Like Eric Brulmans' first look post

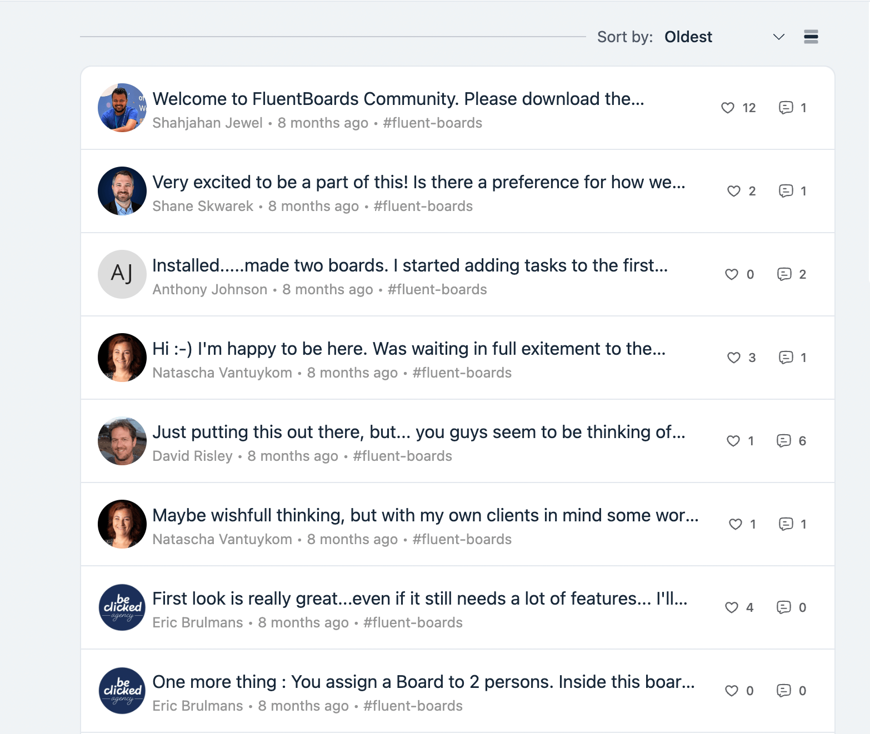(731, 607)
